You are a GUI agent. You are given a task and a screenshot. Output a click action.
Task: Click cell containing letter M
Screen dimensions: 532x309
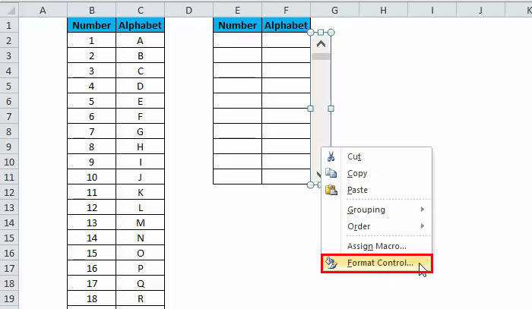pyautogui.click(x=140, y=222)
